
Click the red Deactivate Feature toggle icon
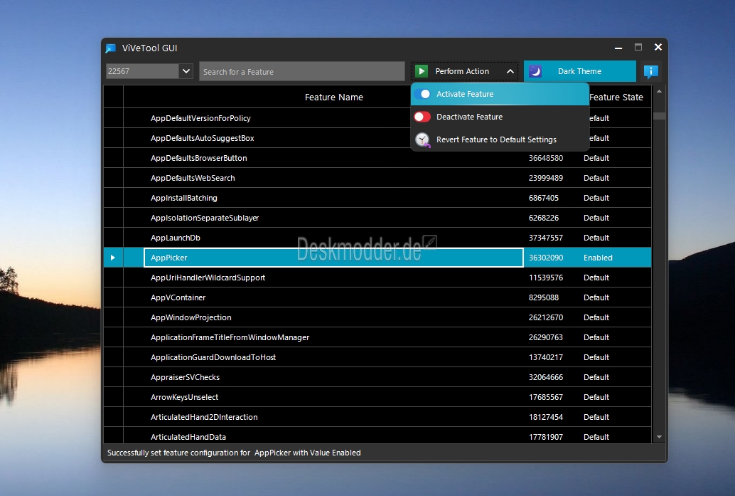tap(422, 117)
